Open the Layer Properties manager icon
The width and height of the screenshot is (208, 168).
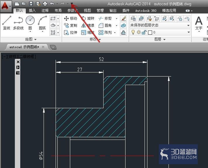(133, 18)
